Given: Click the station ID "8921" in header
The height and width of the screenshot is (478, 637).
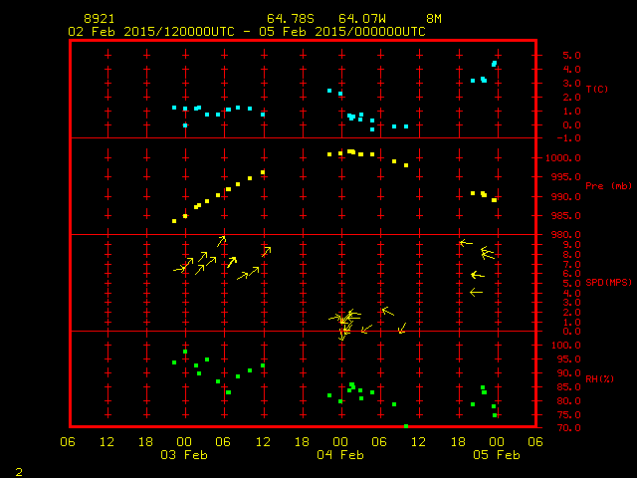Looking at the screenshot, I should click(100, 19).
